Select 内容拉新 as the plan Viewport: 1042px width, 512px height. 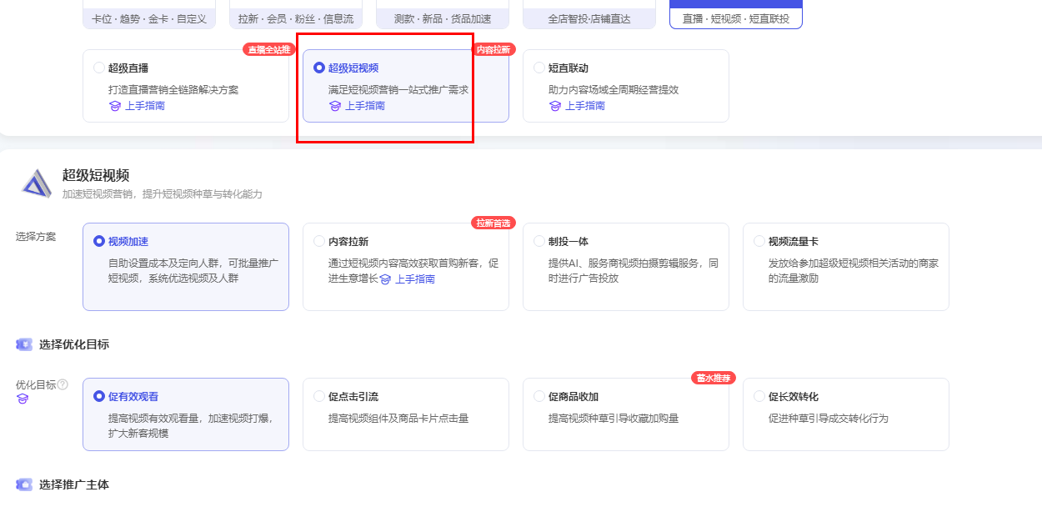[320, 241]
